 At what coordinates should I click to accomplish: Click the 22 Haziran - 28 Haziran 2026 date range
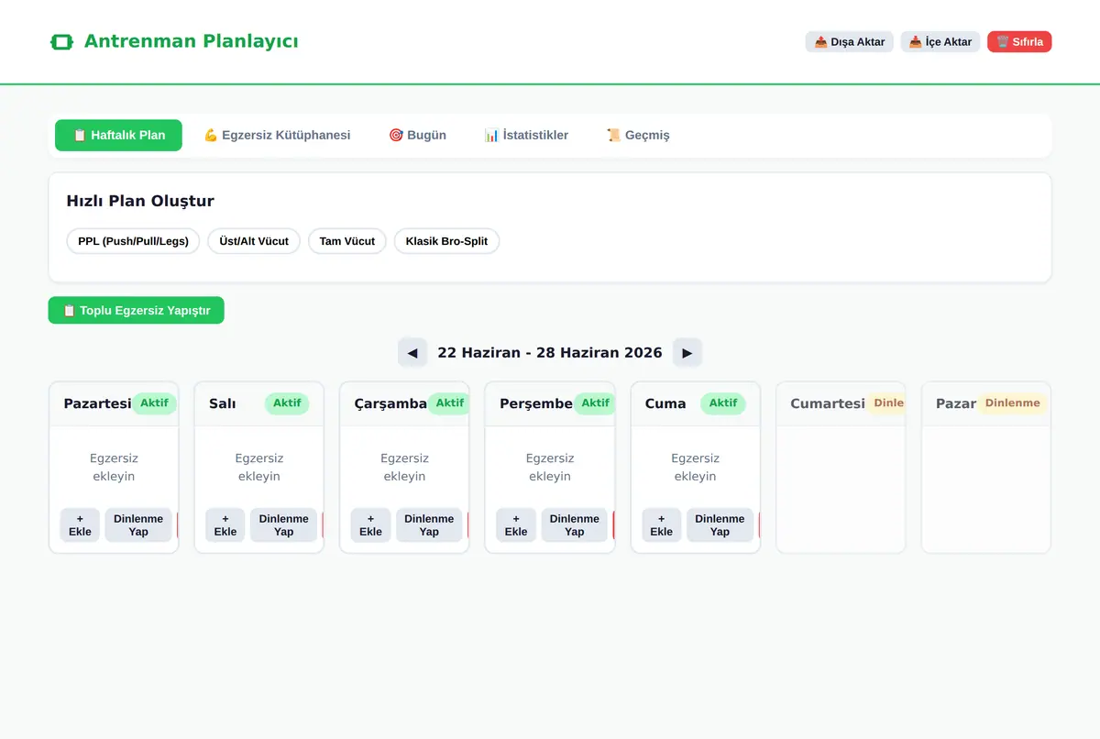click(550, 353)
